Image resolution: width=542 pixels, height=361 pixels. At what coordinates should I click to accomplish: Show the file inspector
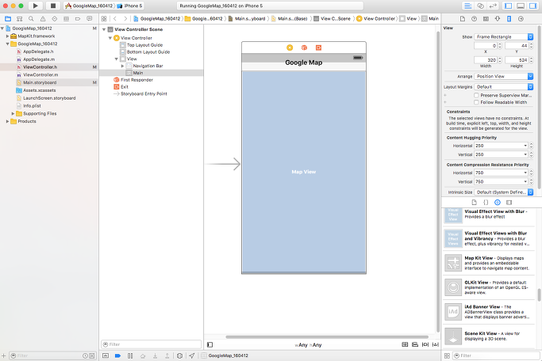coord(463,19)
